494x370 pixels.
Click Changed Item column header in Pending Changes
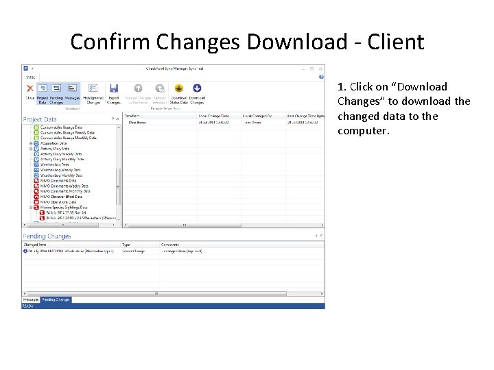point(71,245)
